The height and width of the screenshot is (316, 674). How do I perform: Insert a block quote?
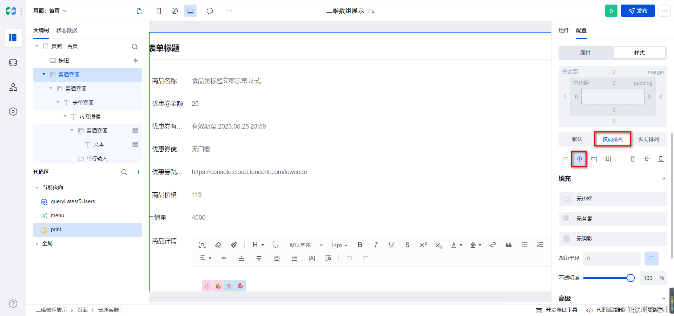click(x=509, y=245)
